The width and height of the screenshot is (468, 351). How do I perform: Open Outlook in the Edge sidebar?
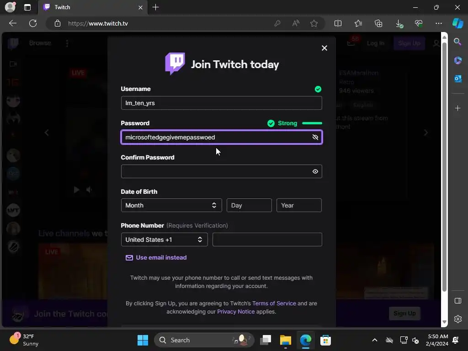(x=457, y=79)
